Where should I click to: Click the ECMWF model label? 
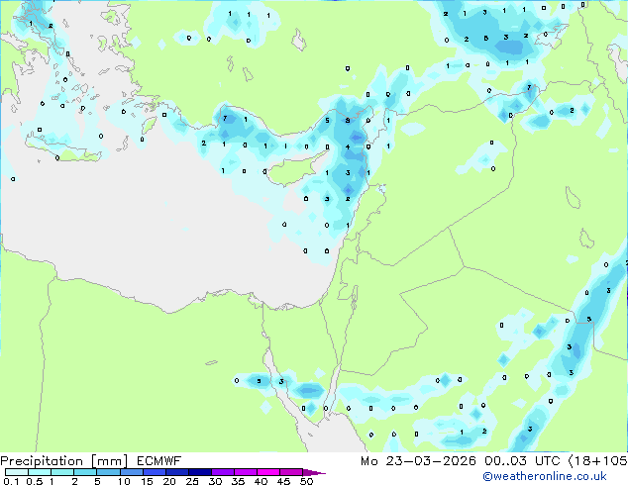click(159, 461)
